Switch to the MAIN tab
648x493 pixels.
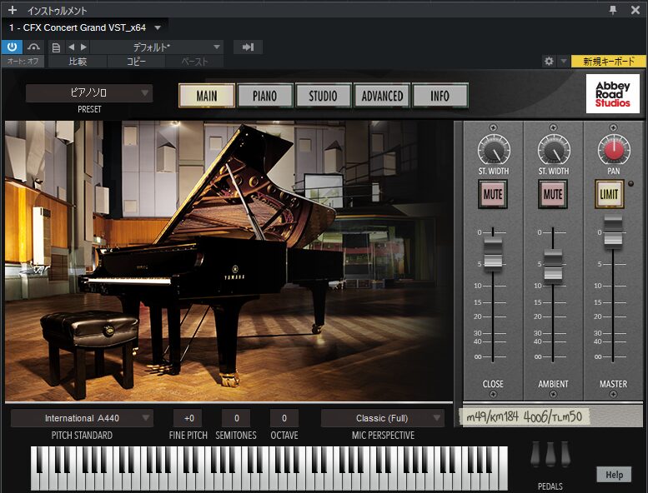207,96
